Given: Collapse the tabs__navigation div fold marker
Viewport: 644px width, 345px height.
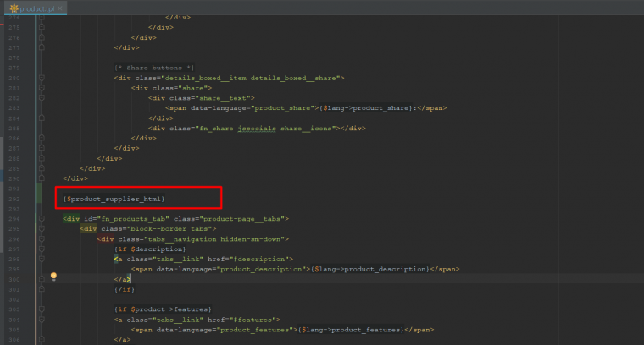Looking at the screenshot, I should [42, 238].
